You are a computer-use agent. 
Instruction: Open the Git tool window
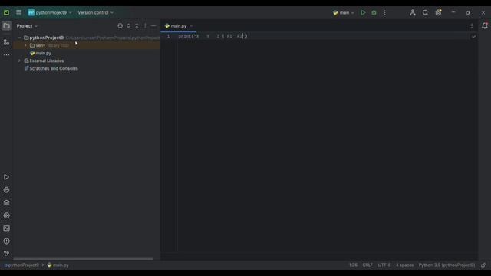pyautogui.click(x=6, y=254)
